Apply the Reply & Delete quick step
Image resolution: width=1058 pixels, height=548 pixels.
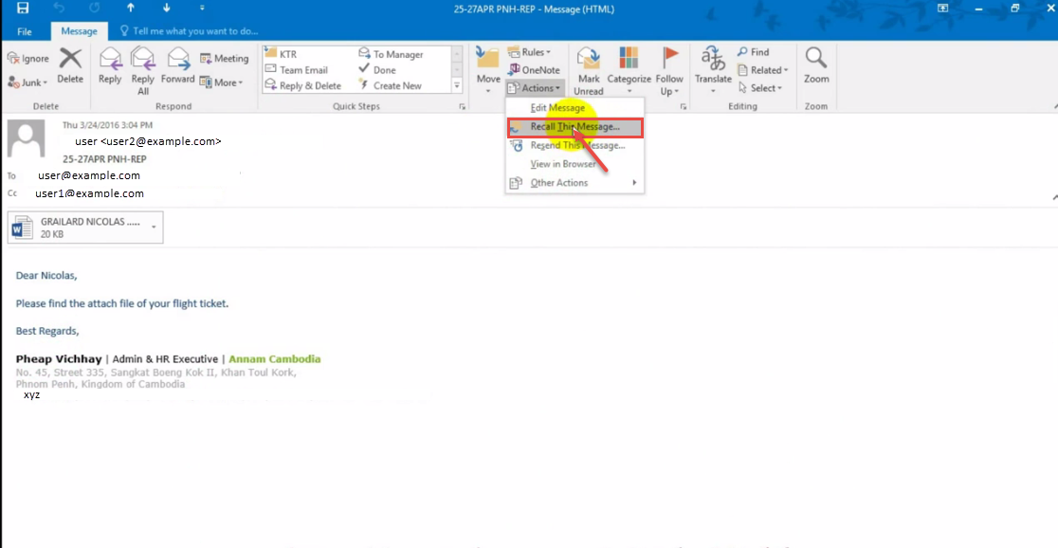302,85
